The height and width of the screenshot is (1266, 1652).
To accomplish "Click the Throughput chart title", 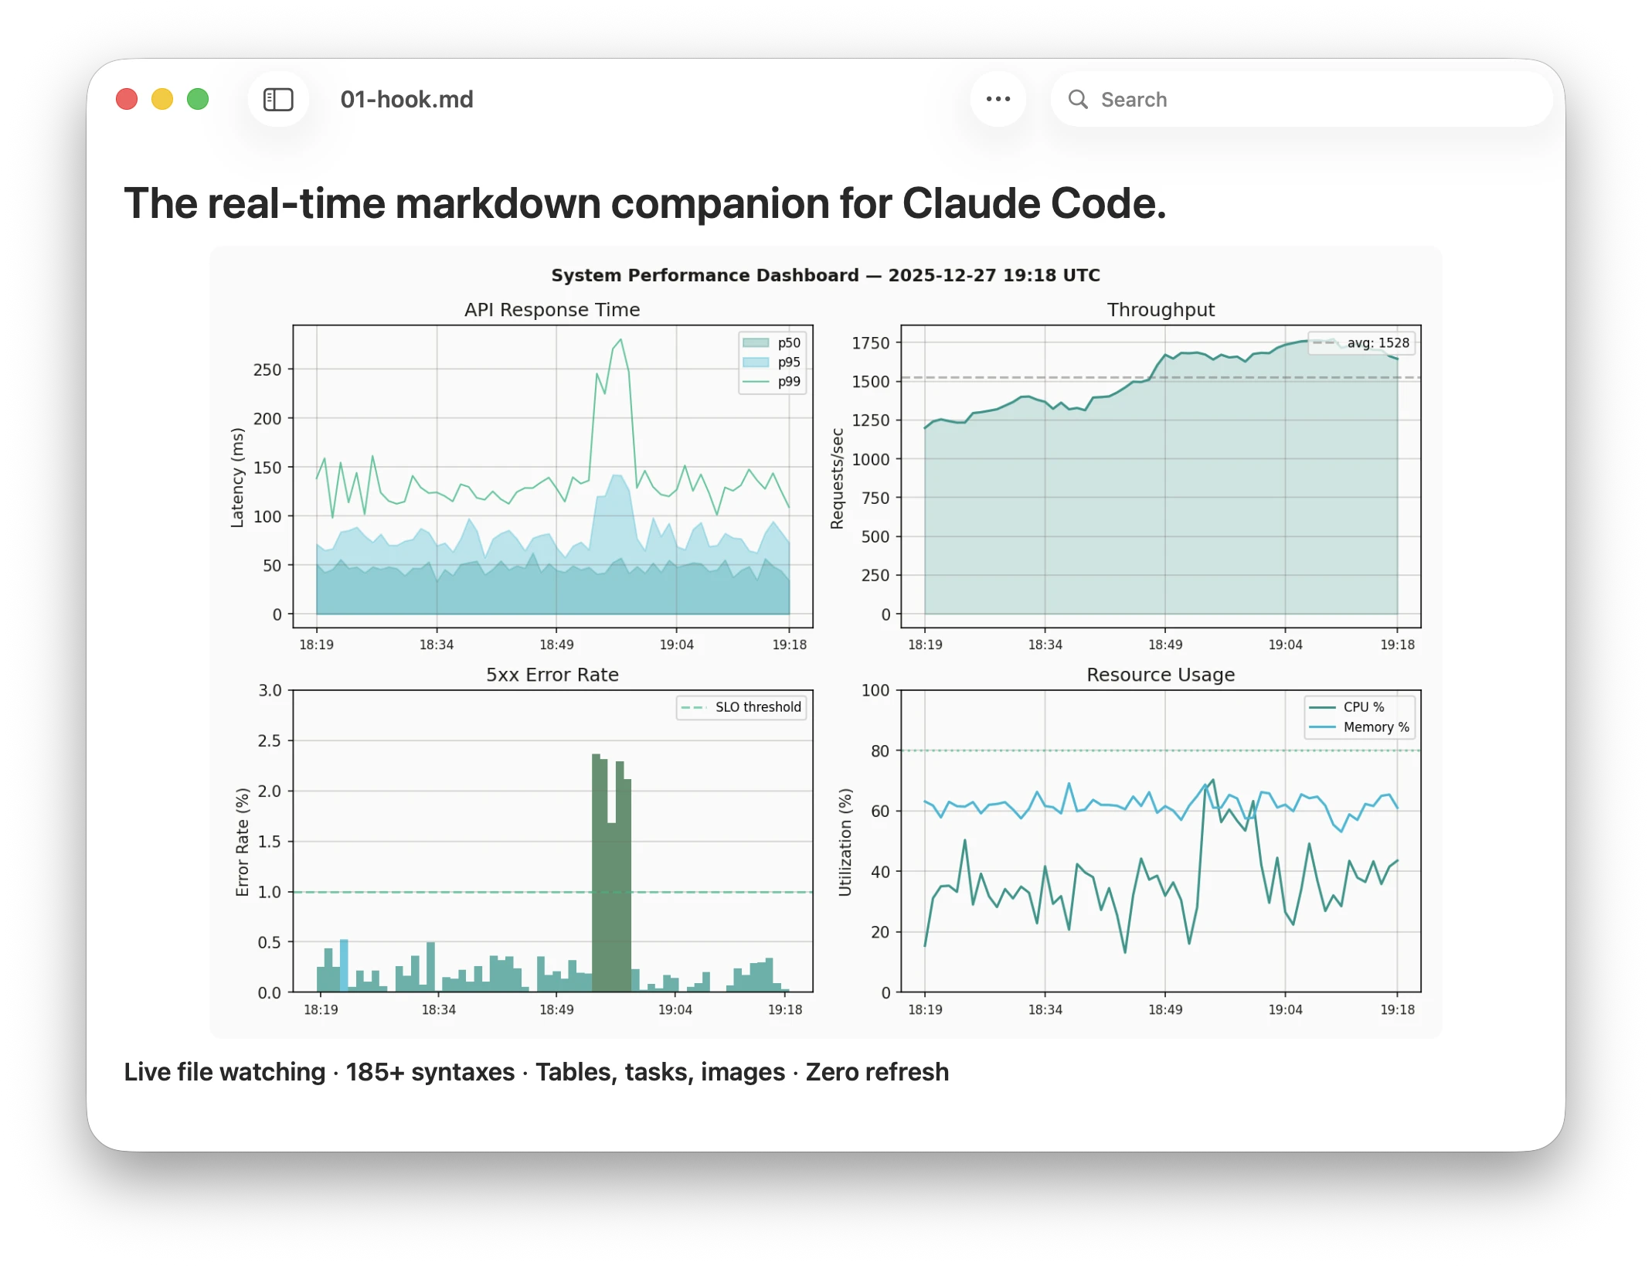I will [x=1160, y=310].
